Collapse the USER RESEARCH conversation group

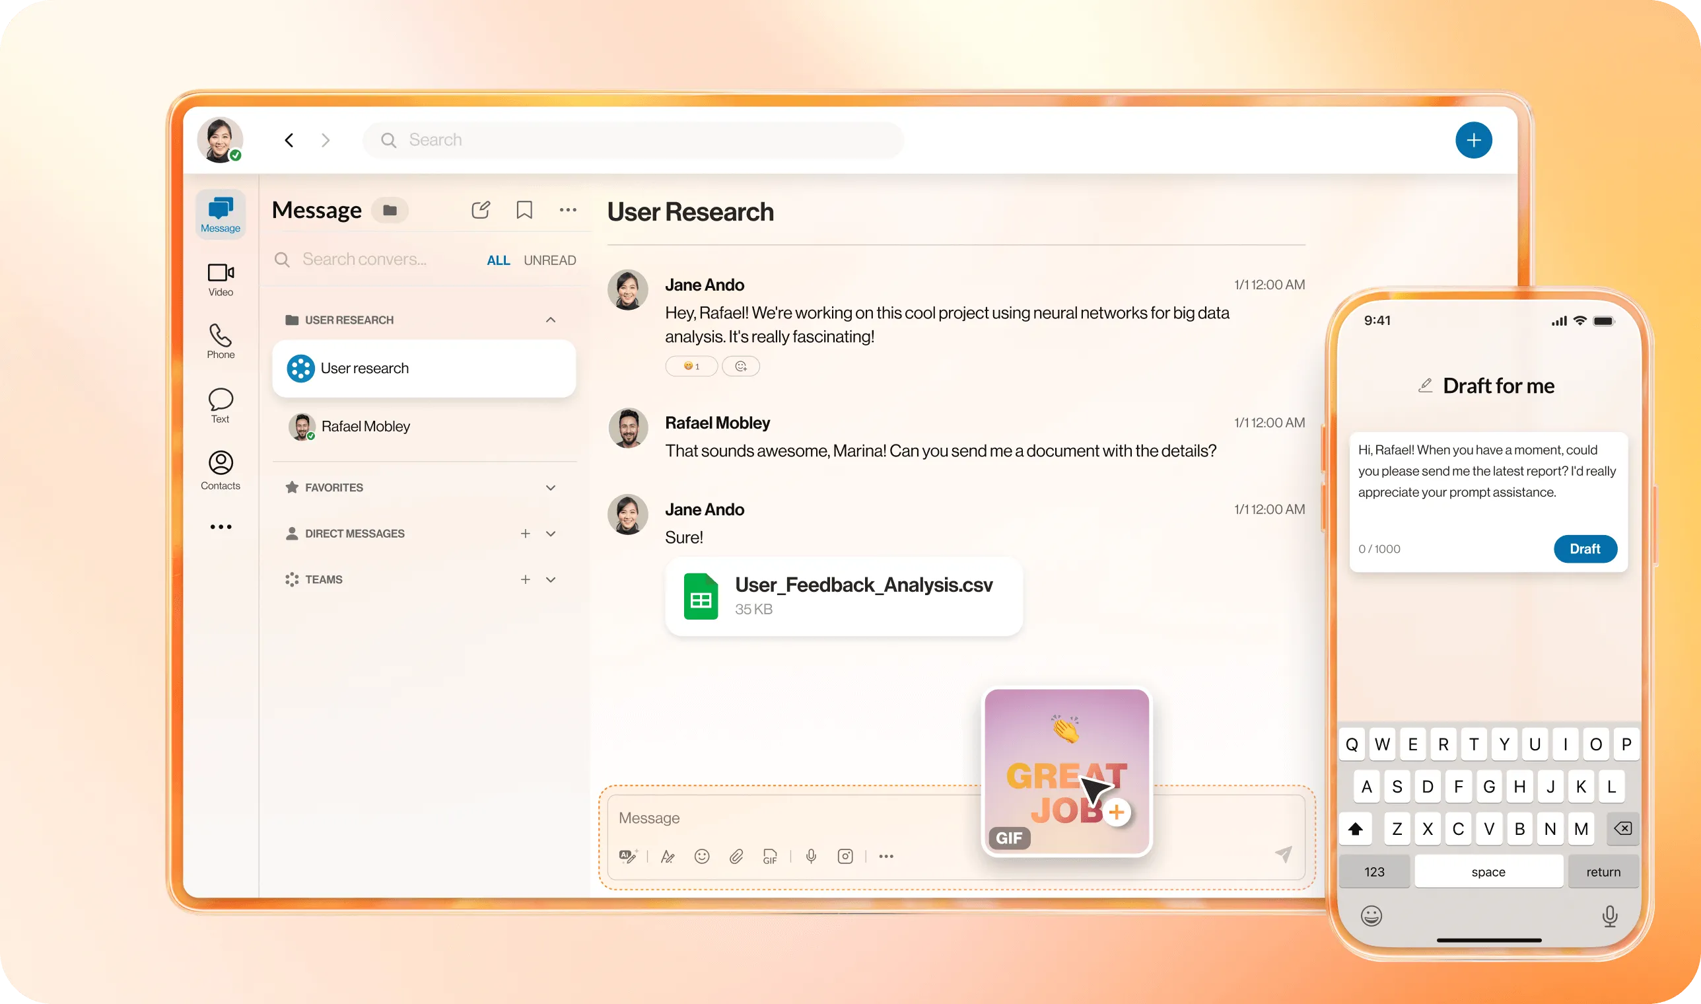pyautogui.click(x=551, y=319)
